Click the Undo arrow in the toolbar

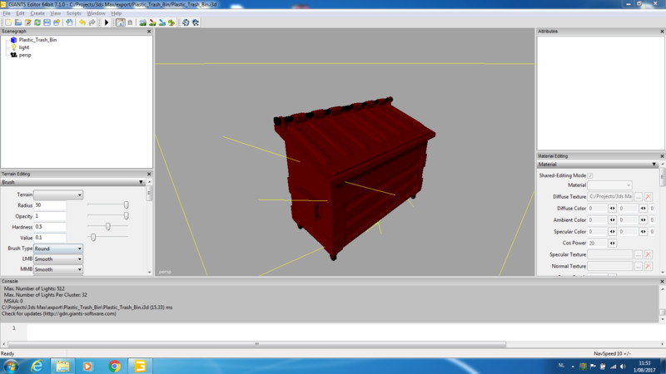[82, 22]
